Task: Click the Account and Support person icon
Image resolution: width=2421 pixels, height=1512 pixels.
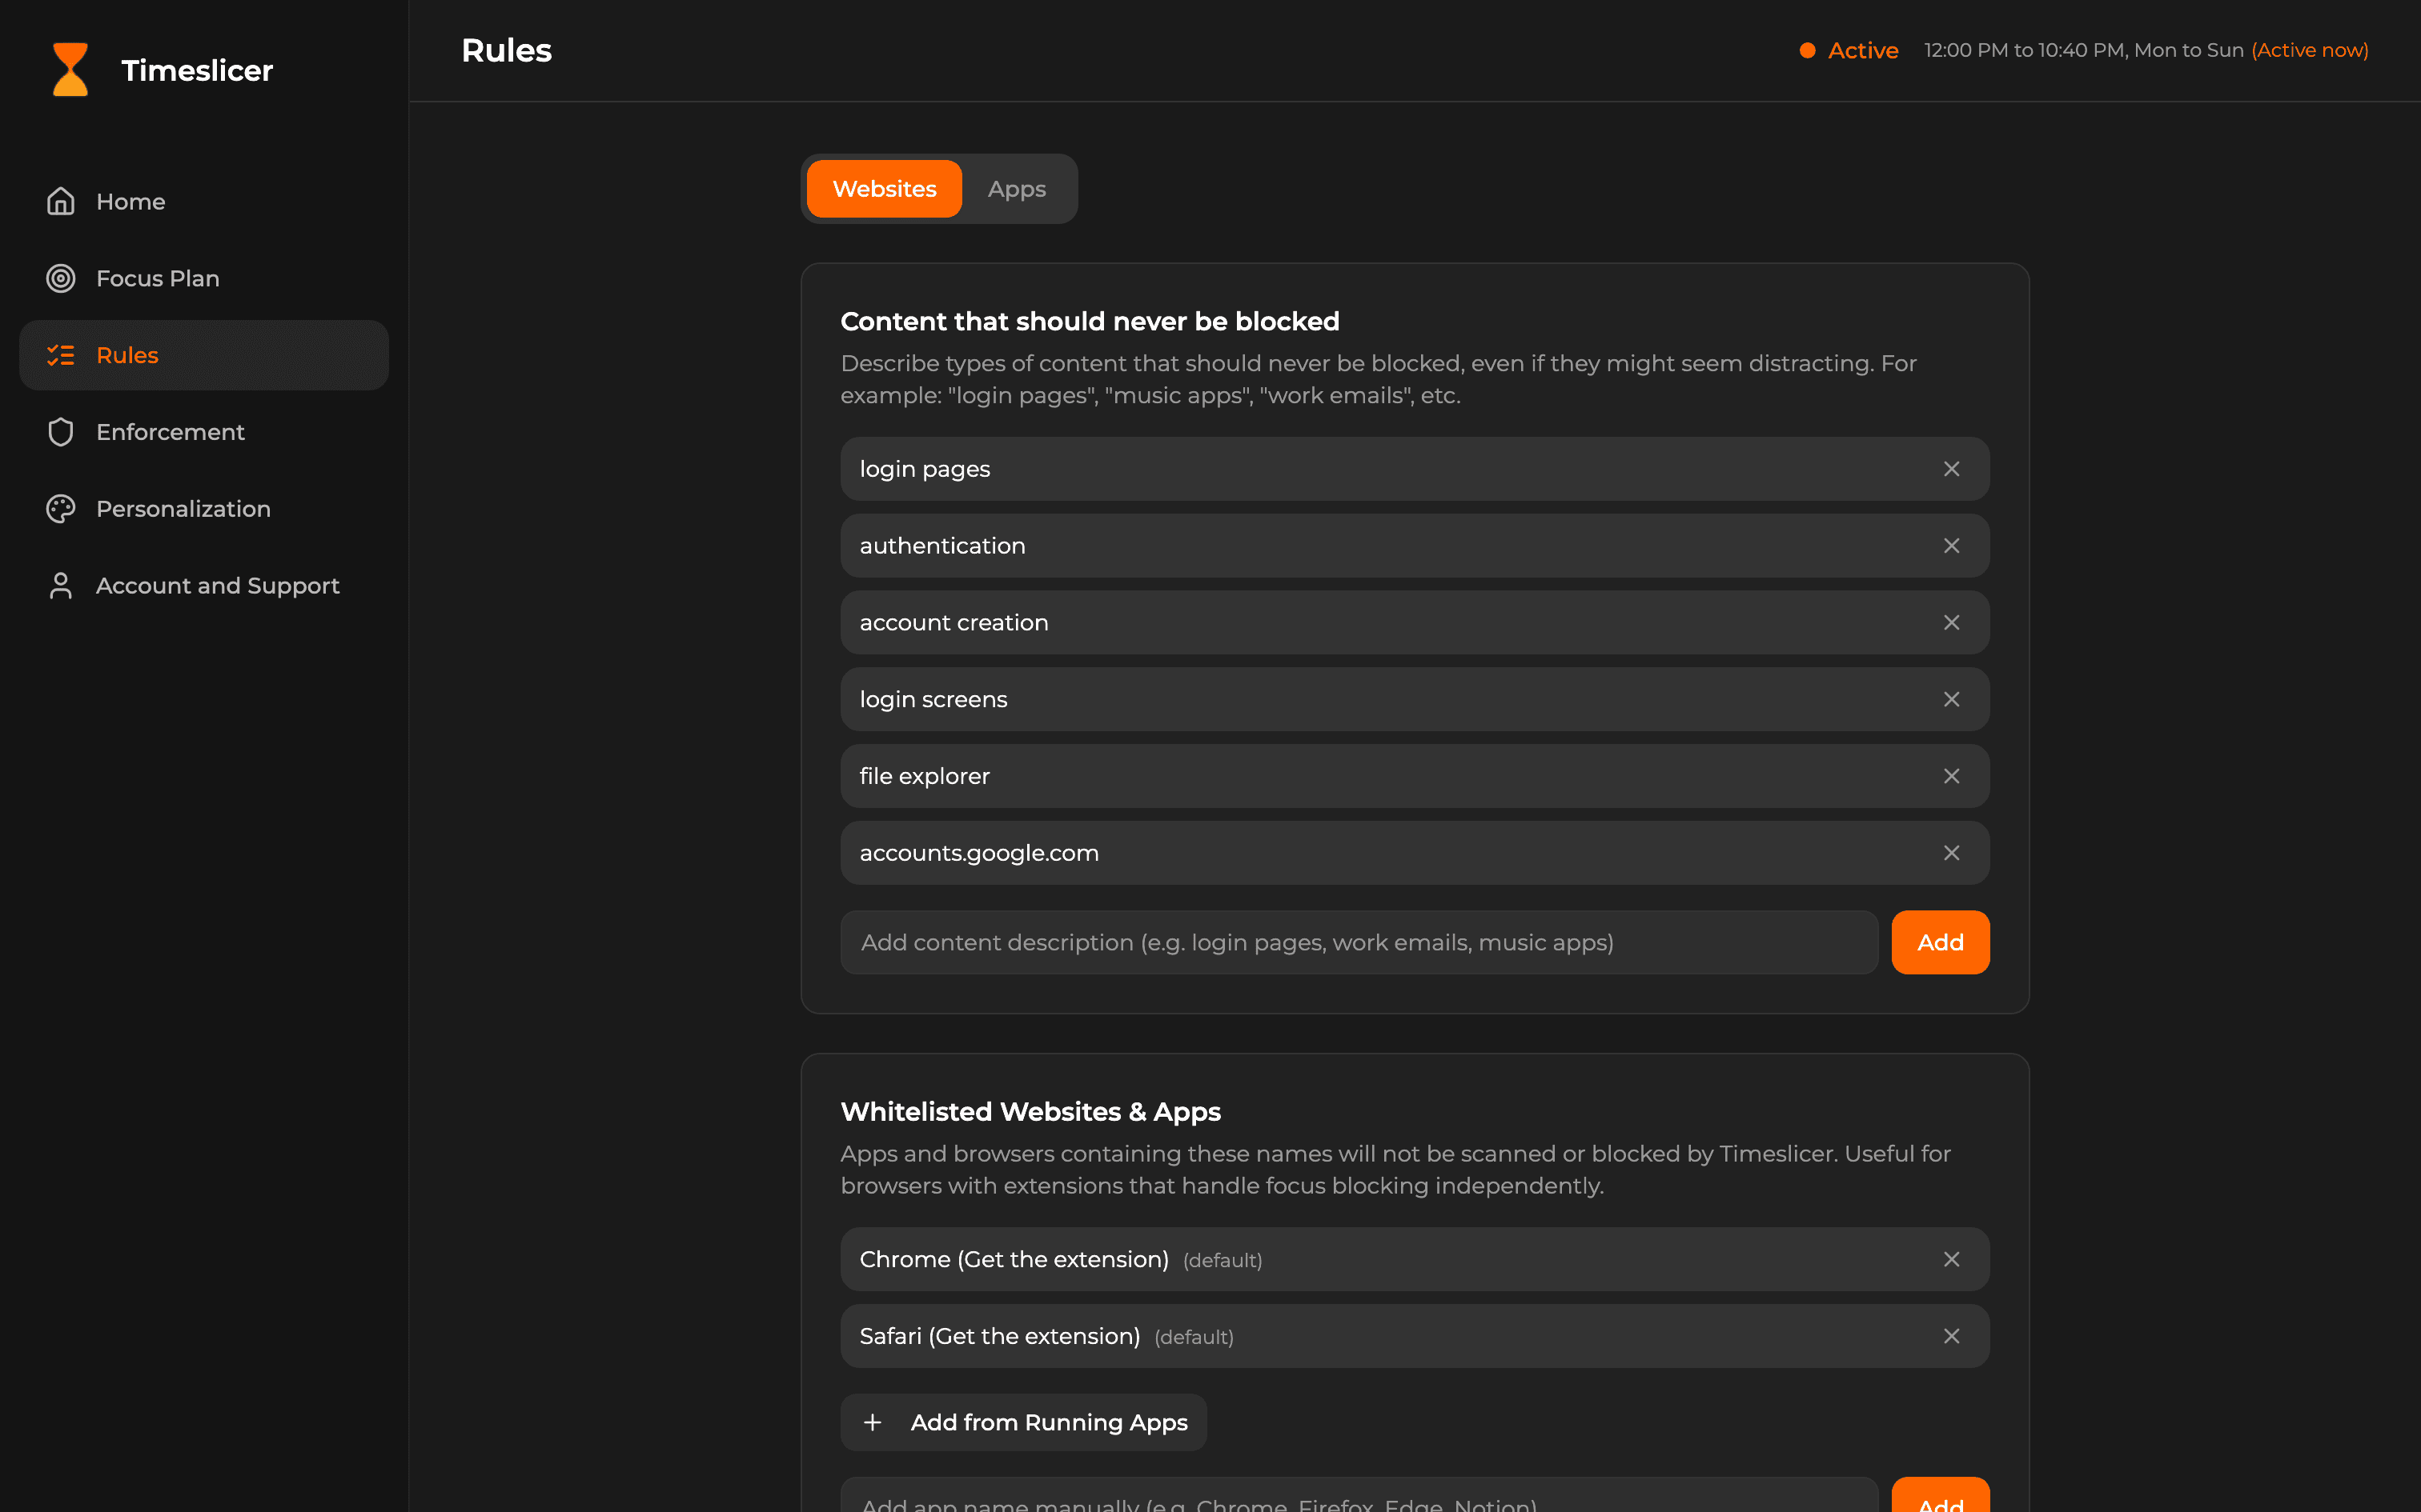Action: point(61,586)
